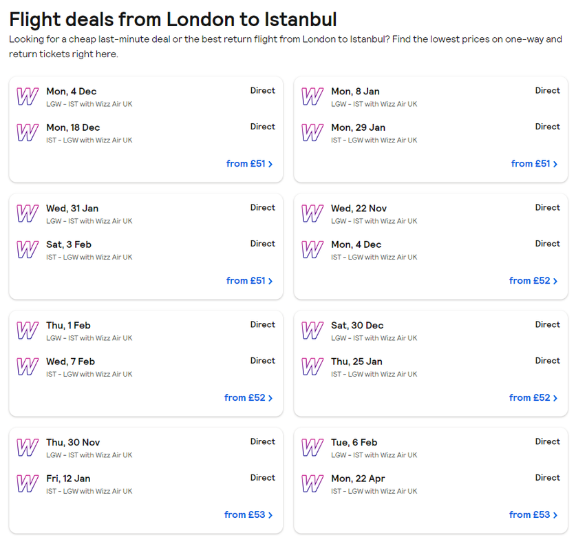The width and height of the screenshot is (587, 544).
Task: Select the Tue, 6 Feb outbound flight row
Action: (x=431, y=448)
